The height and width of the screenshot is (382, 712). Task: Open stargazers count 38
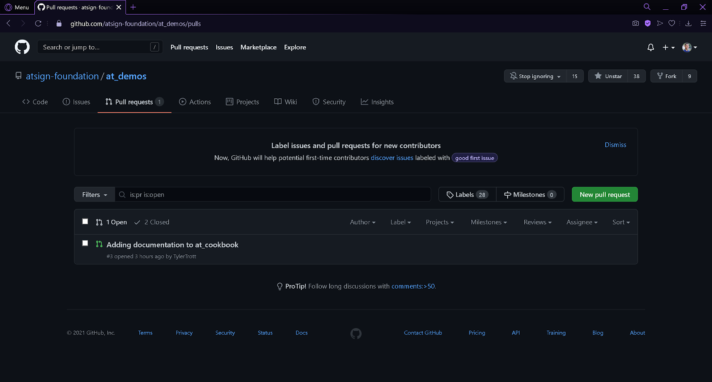click(x=636, y=76)
